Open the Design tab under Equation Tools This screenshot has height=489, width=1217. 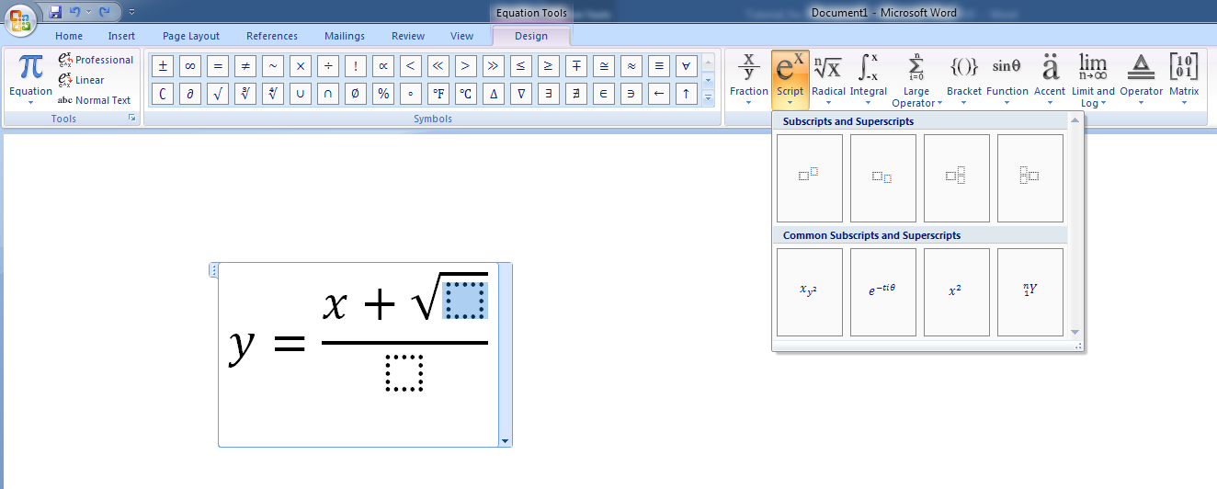[531, 36]
